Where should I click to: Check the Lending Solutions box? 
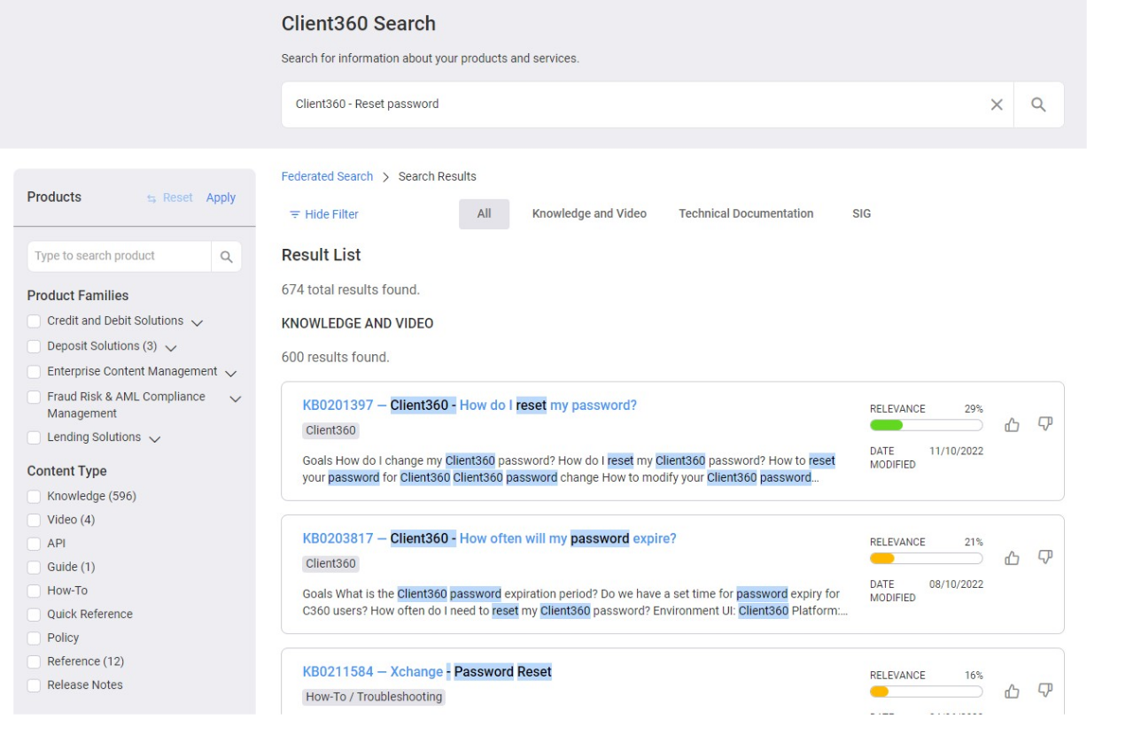(x=34, y=437)
